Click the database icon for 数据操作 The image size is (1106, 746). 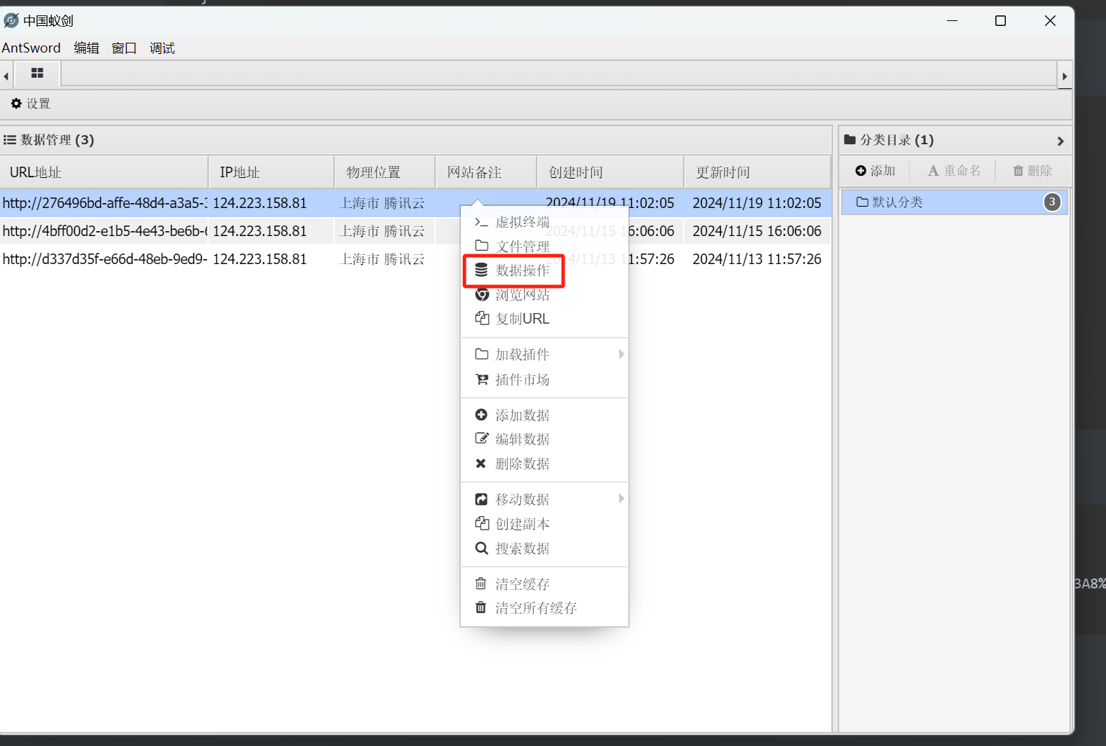tap(481, 270)
